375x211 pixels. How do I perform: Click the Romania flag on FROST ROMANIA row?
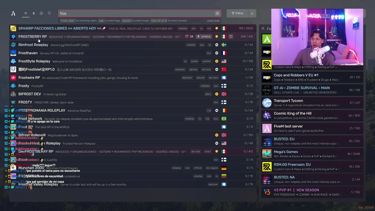224,110
